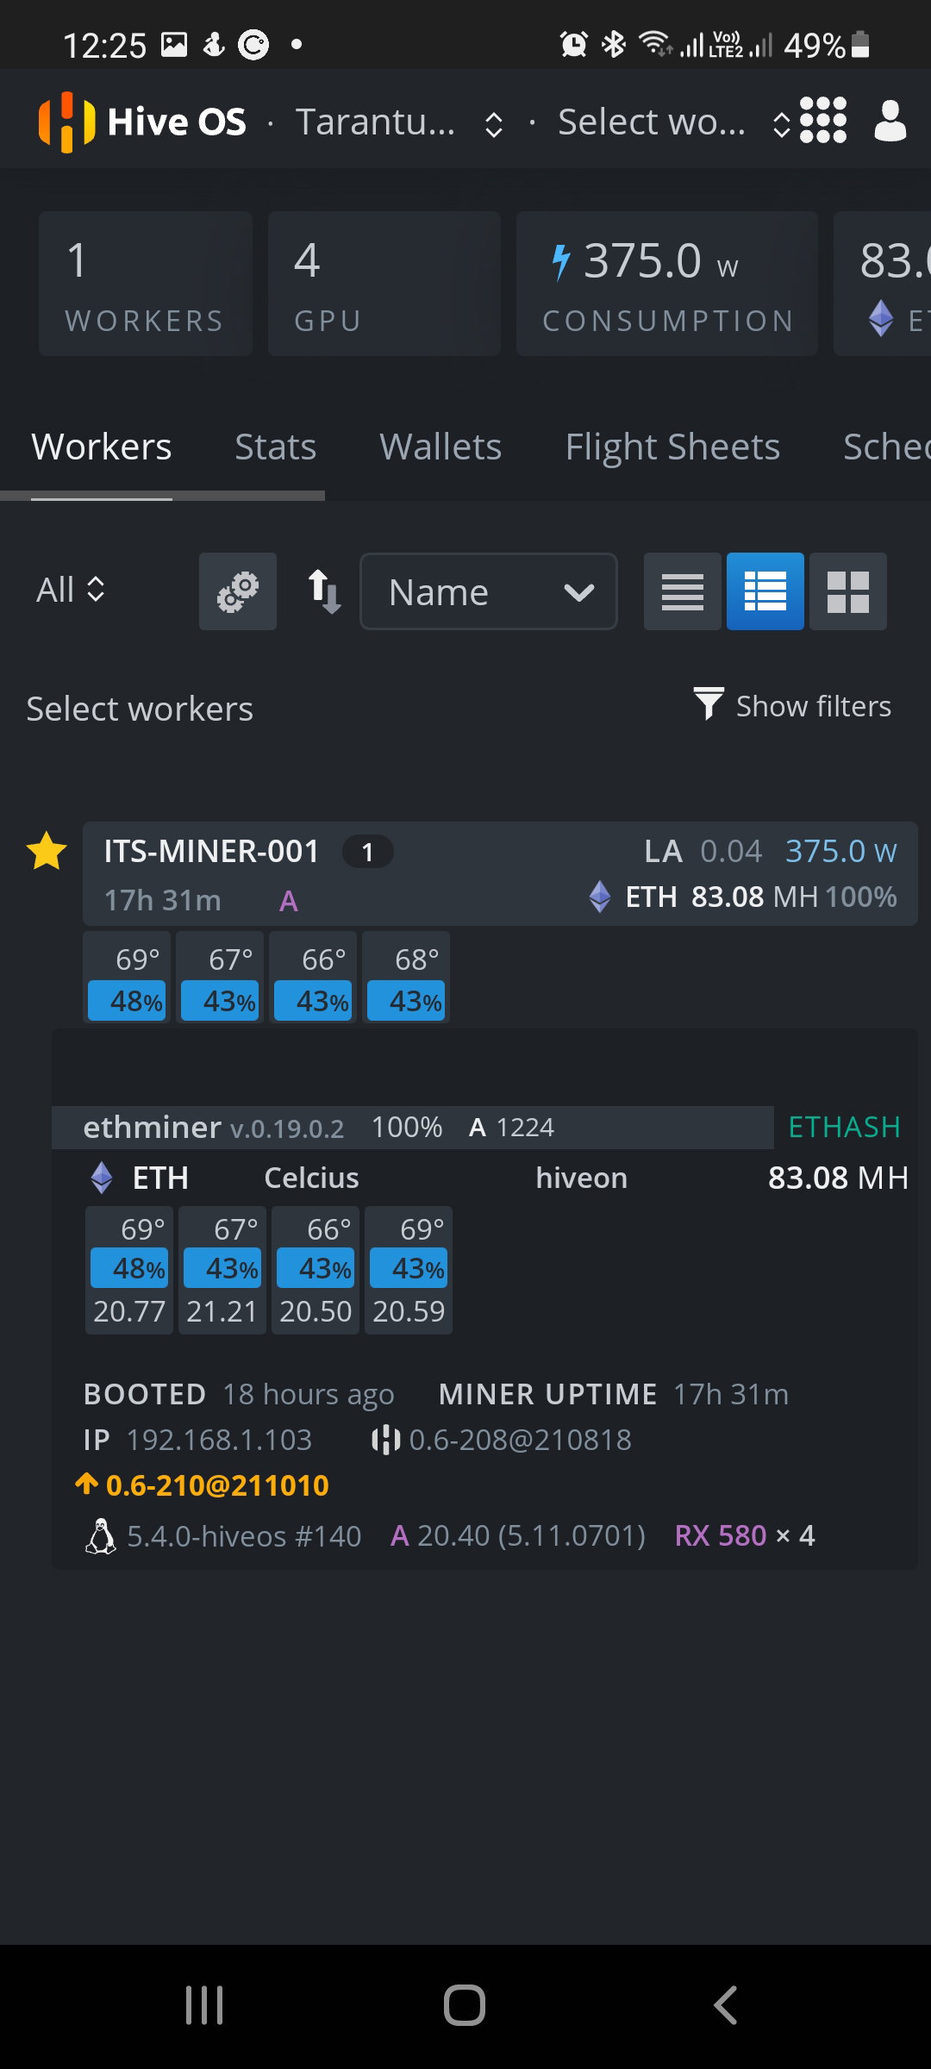The image size is (931, 2069).
Task: Toggle favorite star for ITS-MINER-001
Action: point(47,852)
